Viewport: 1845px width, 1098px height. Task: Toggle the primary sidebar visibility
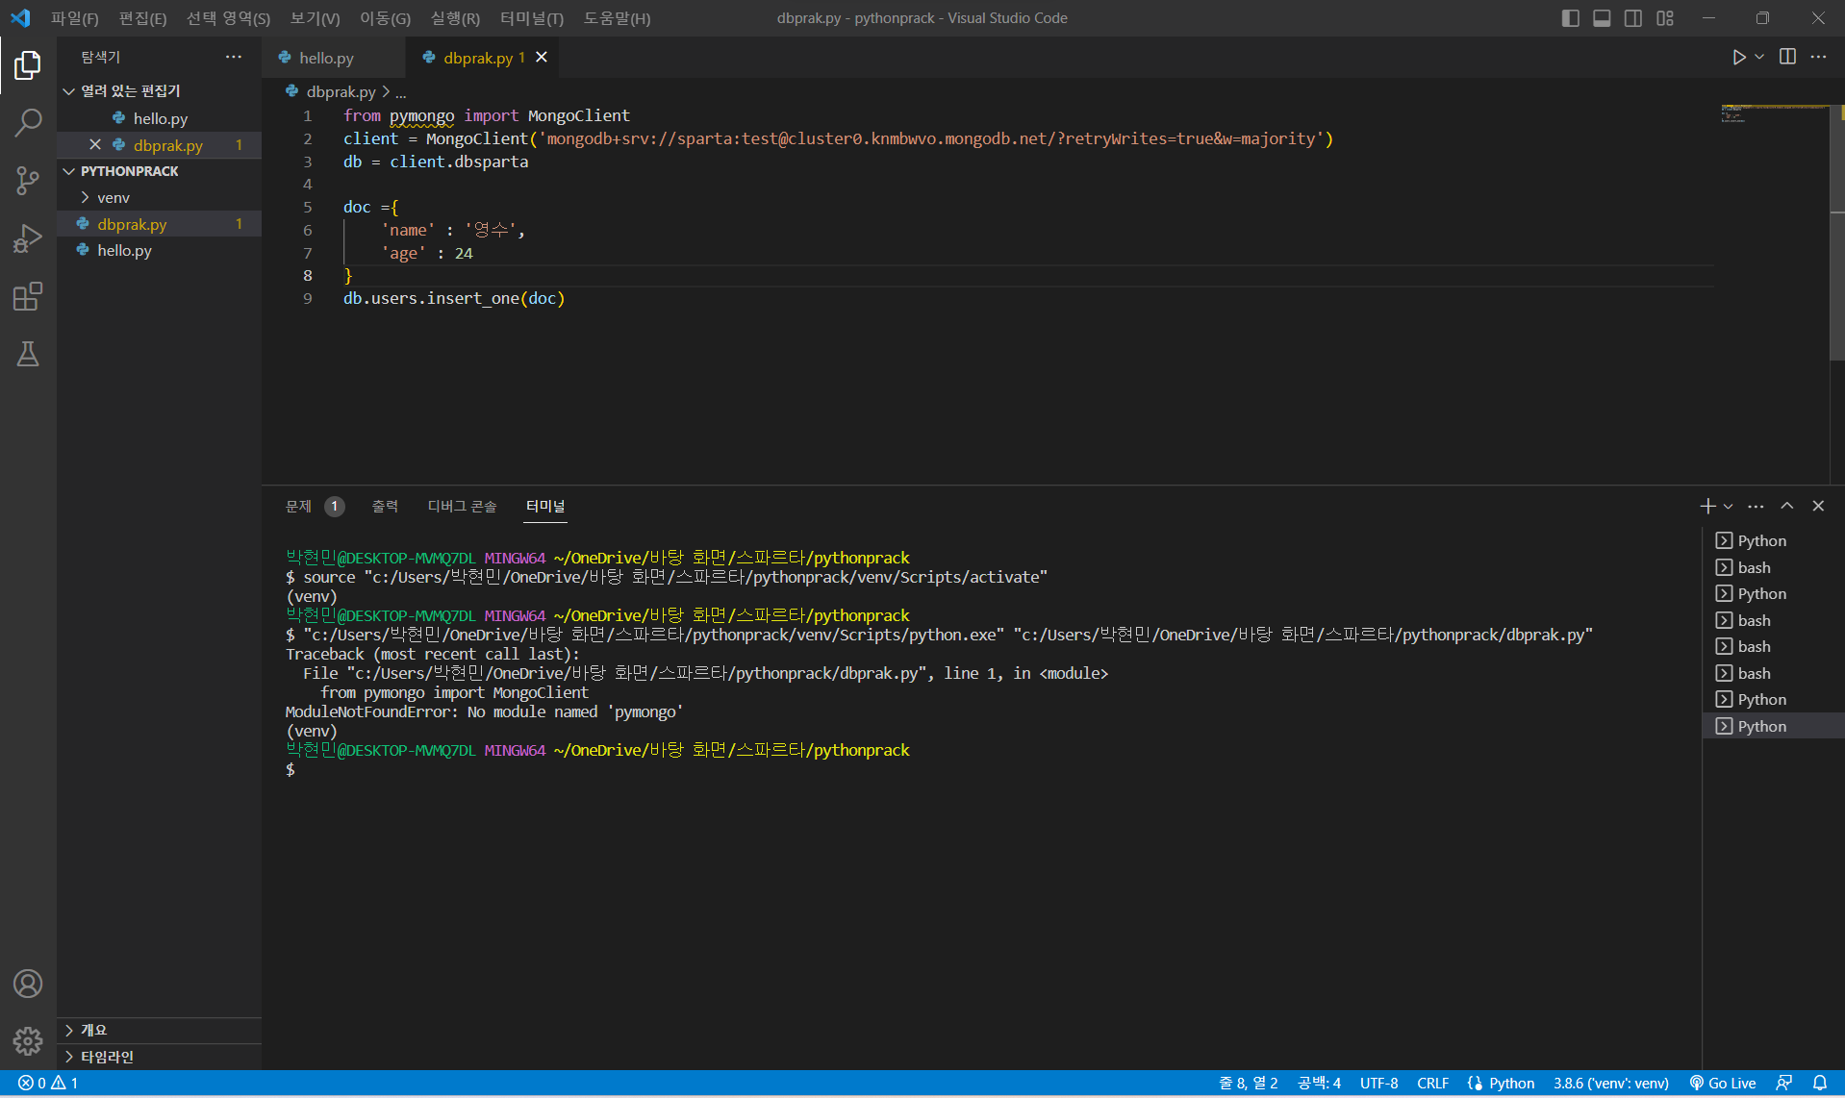coord(1571,18)
